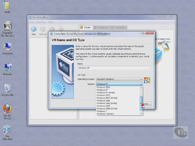Open the Mark folder on desktop

[x=7, y=6]
